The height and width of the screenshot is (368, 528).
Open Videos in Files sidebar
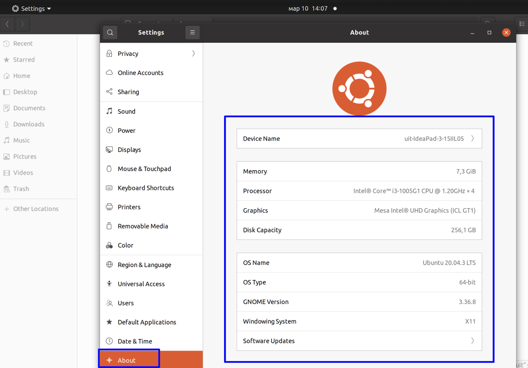tap(39, 173)
